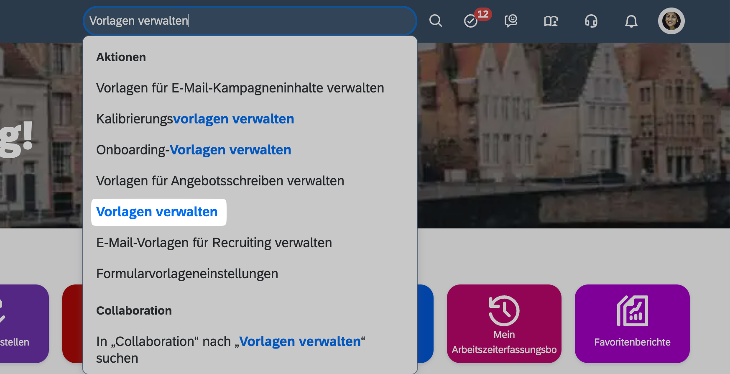Choose 'Kalibrierungsvorlagen verwalten' suggestion
This screenshot has width=730, height=374.
pos(195,119)
